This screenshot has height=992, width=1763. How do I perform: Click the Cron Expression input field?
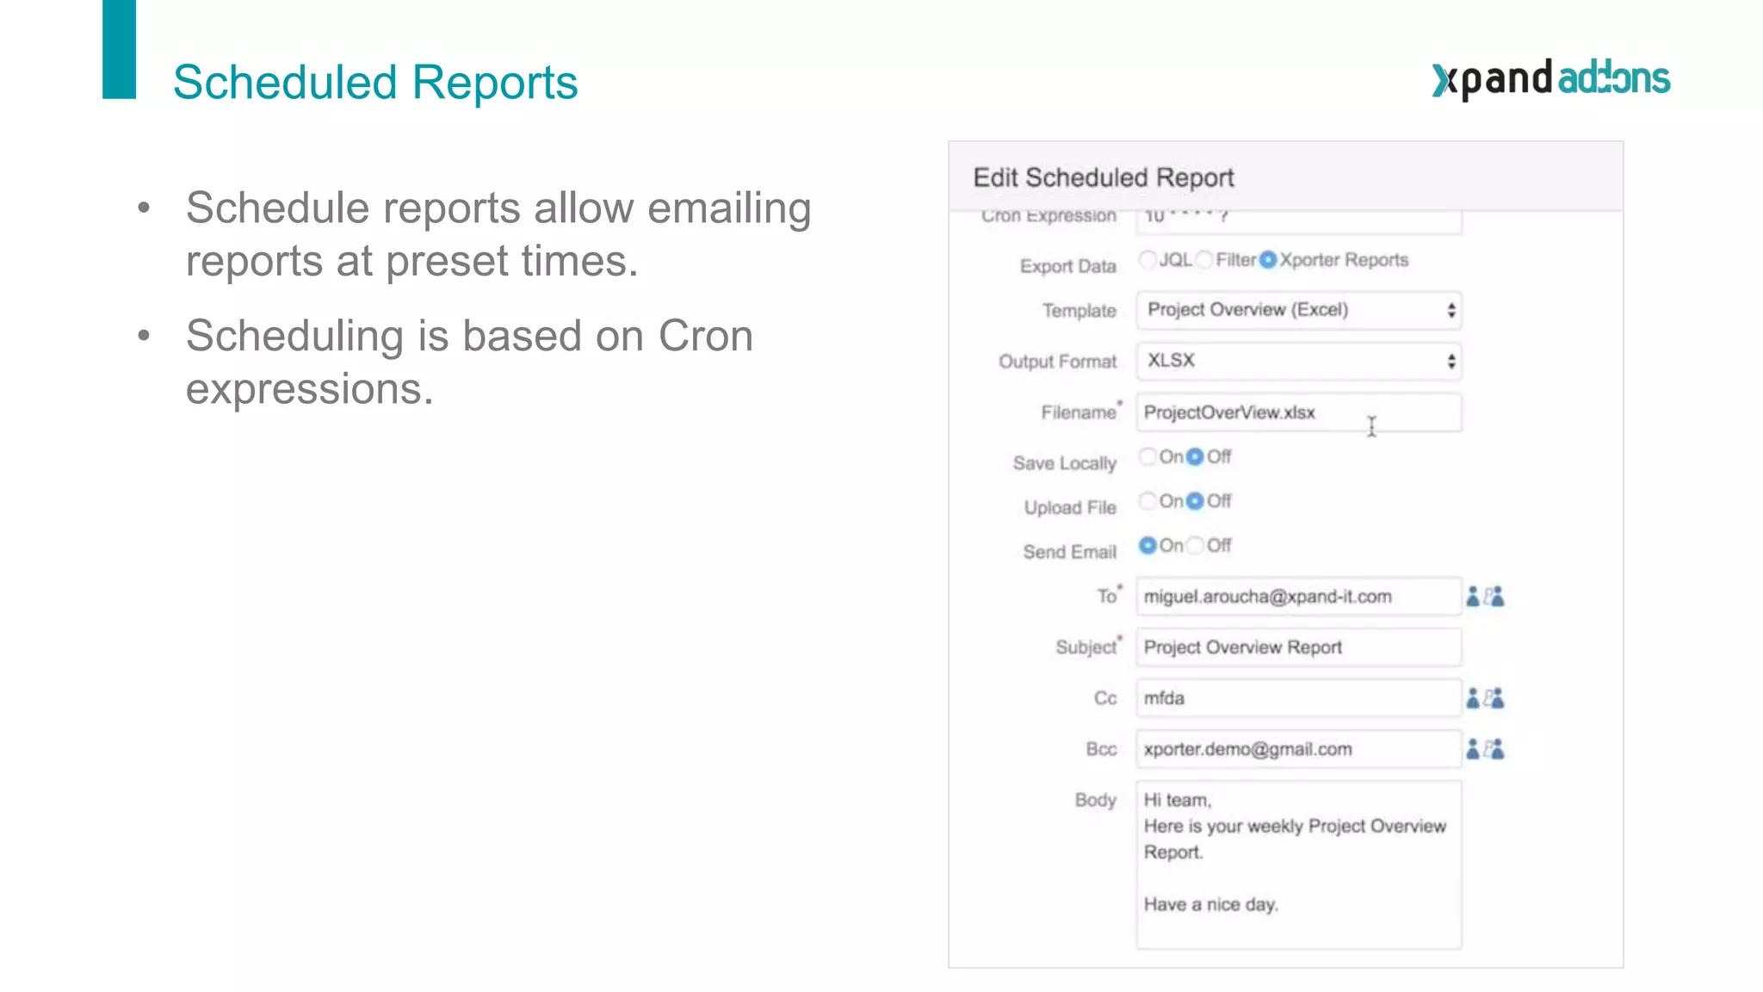[x=1299, y=220]
